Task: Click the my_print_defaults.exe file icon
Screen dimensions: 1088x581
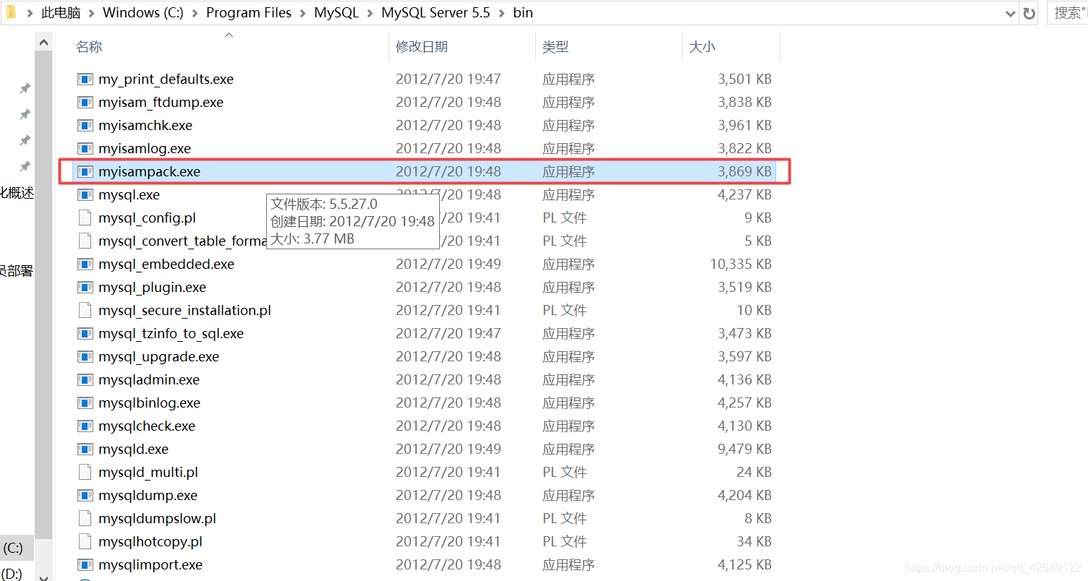Action: pos(85,79)
